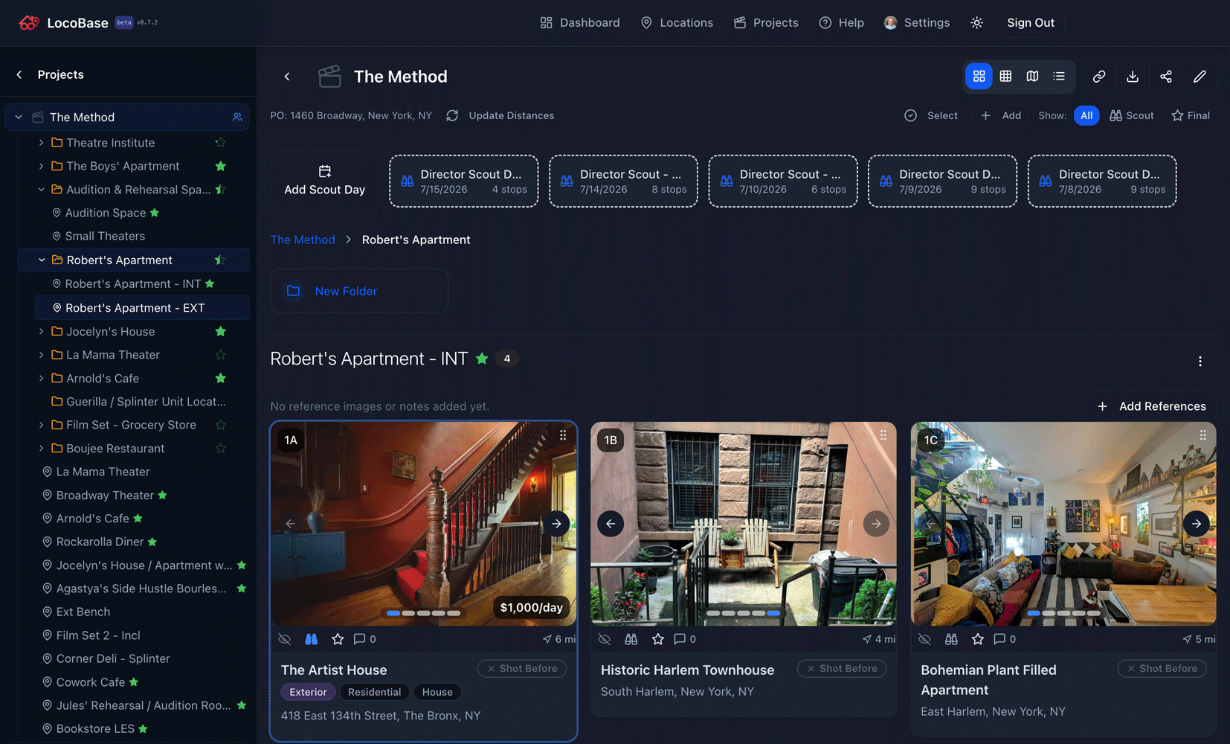Star Bohemian Plant Filled Apartment as final
Screen dimensions: 1230x744
tap(977, 639)
